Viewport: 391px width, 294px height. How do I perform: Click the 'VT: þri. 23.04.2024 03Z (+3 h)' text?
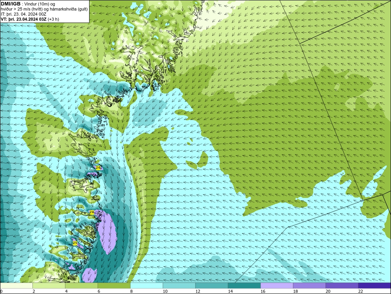30,19
